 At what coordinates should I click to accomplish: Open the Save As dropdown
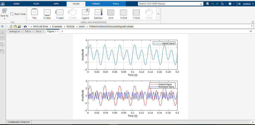[4, 19]
